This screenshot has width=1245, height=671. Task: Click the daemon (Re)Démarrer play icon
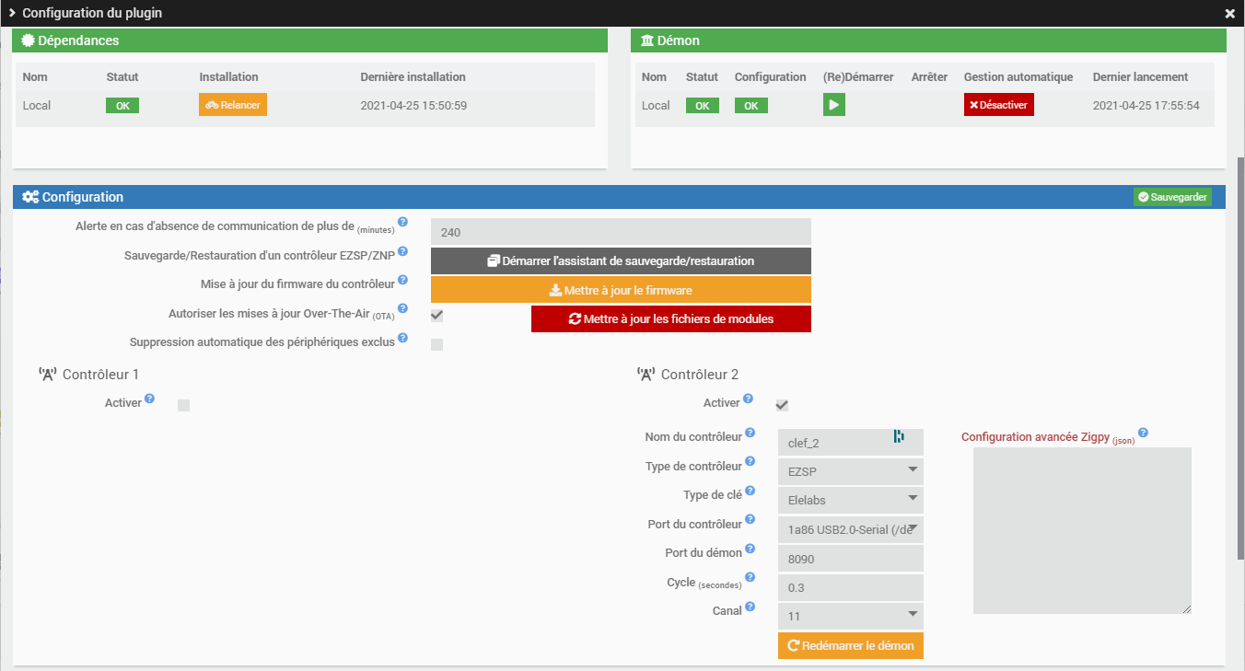(834, 105)
